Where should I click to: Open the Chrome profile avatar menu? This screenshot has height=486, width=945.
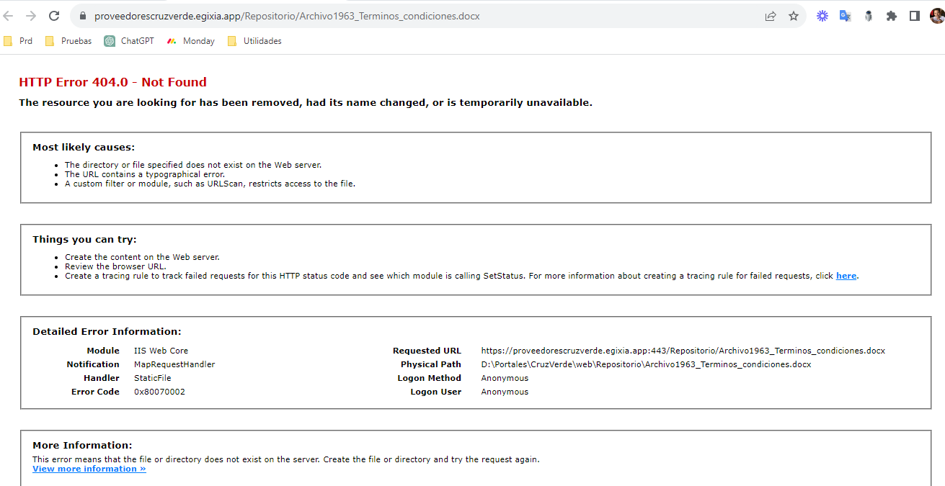[936, 16]
